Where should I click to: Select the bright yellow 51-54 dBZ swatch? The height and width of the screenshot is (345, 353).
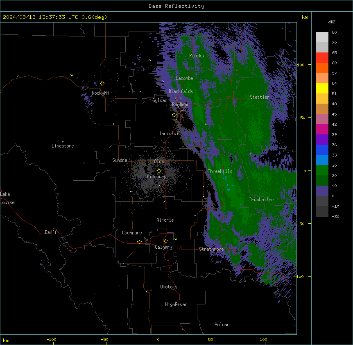pyautogui.click(x=322, y=88)
